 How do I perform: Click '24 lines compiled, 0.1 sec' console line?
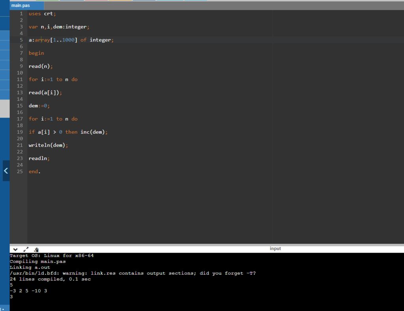(50, 279)
